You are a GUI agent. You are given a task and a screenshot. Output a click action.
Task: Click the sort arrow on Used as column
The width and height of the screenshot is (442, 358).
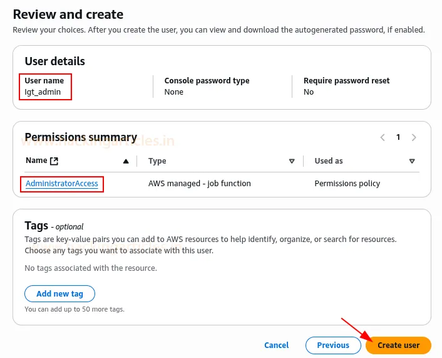point(412,161)
